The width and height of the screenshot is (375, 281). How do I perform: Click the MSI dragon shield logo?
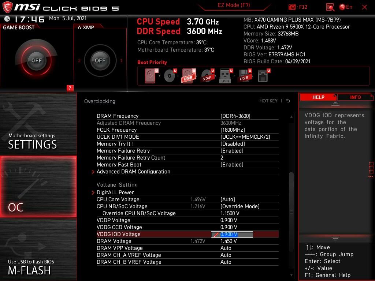click(x=7, y=7)
